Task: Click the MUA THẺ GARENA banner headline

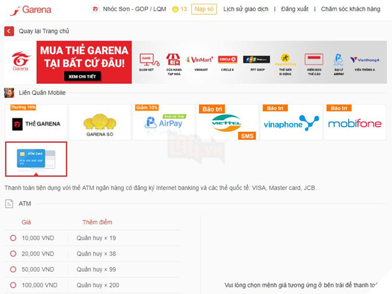Action: point(84,57)
